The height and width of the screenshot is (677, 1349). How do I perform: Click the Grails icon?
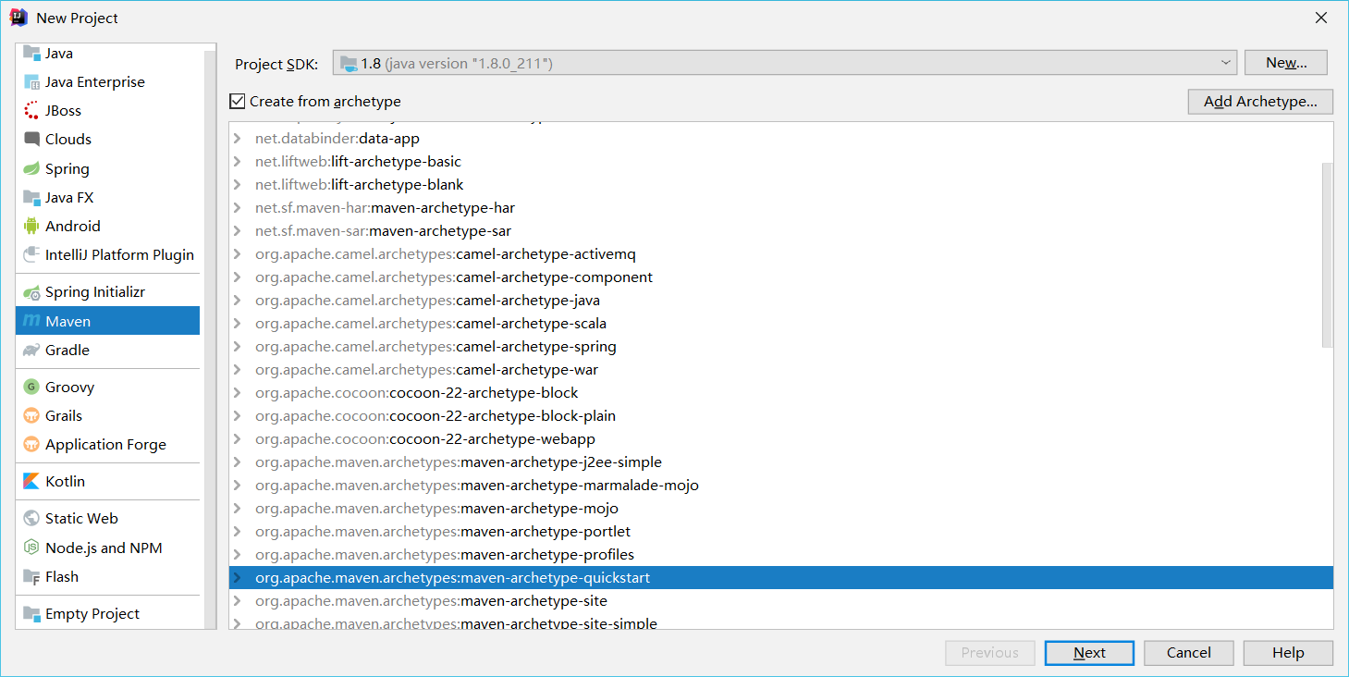pos(31,415)
